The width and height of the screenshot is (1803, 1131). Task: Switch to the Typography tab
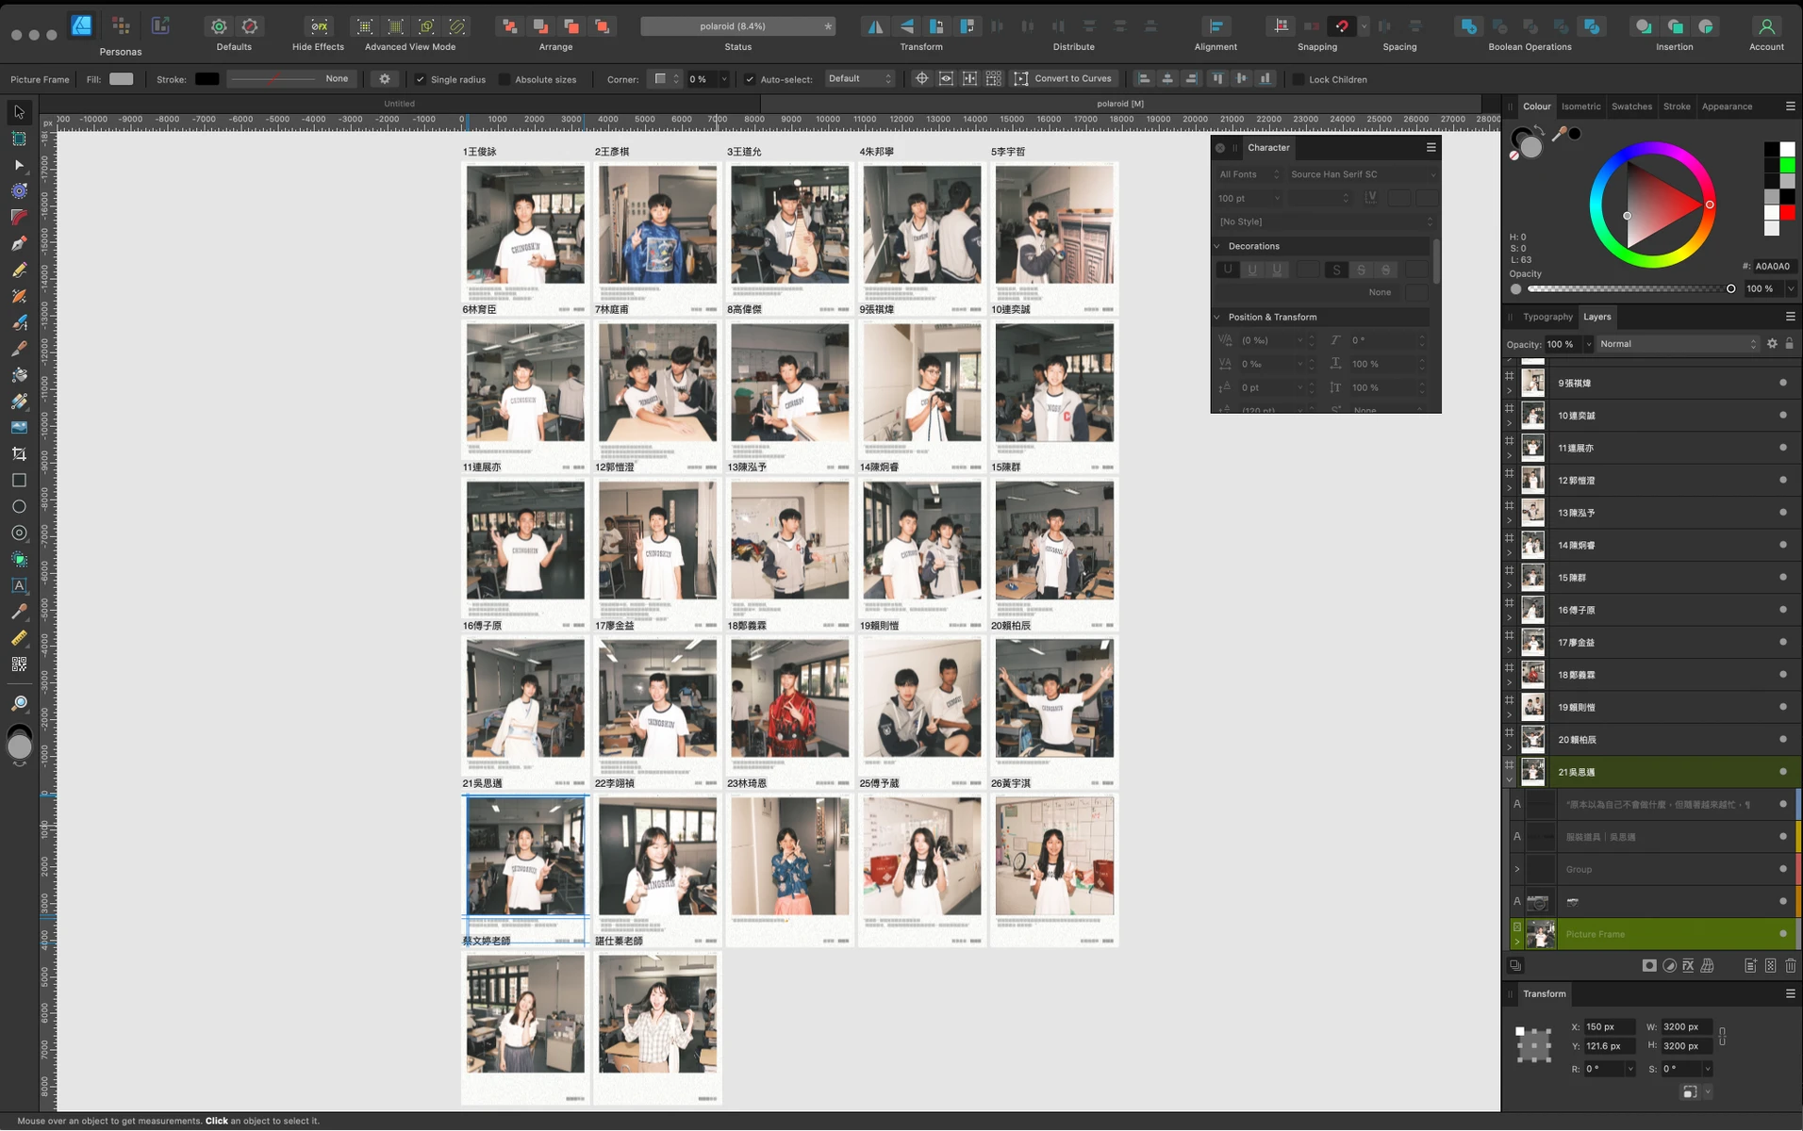(x=1550, y=317)
